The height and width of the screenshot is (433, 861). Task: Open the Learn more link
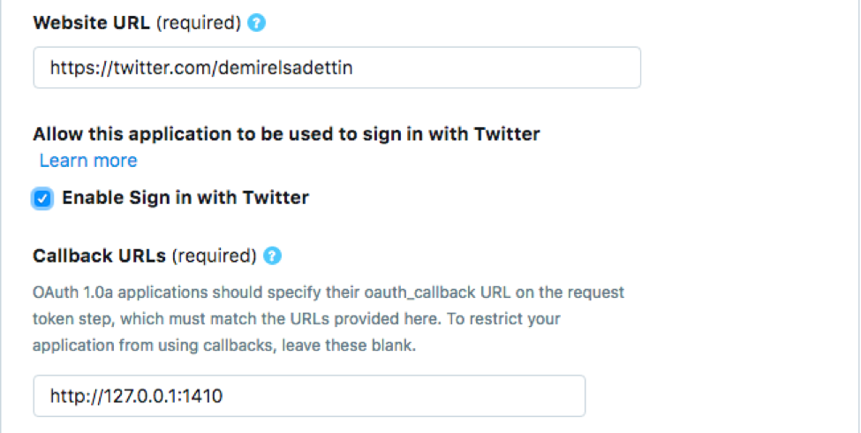click(x=88, y=161)
